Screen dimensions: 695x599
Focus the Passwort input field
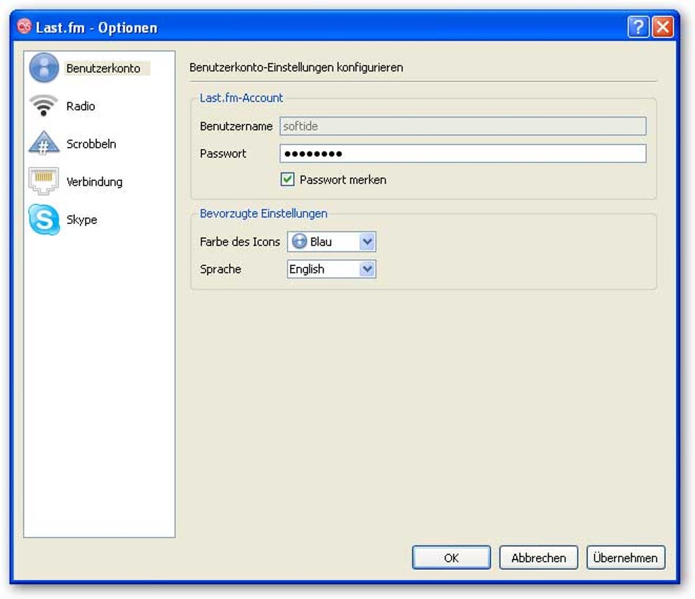click(x=463, y=154)
